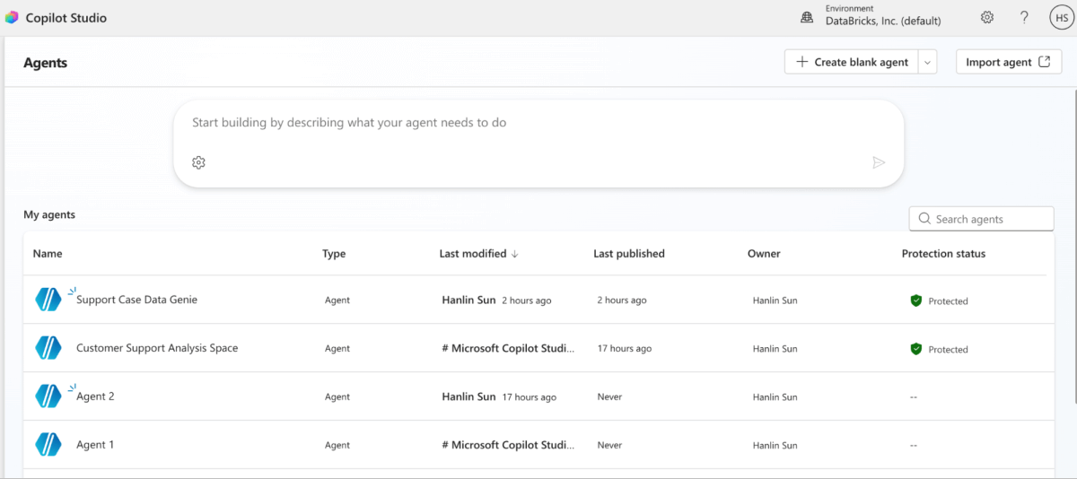Click the Name column header
The height and width of the screenshot is (479, 1077).
tap(48, 254)
